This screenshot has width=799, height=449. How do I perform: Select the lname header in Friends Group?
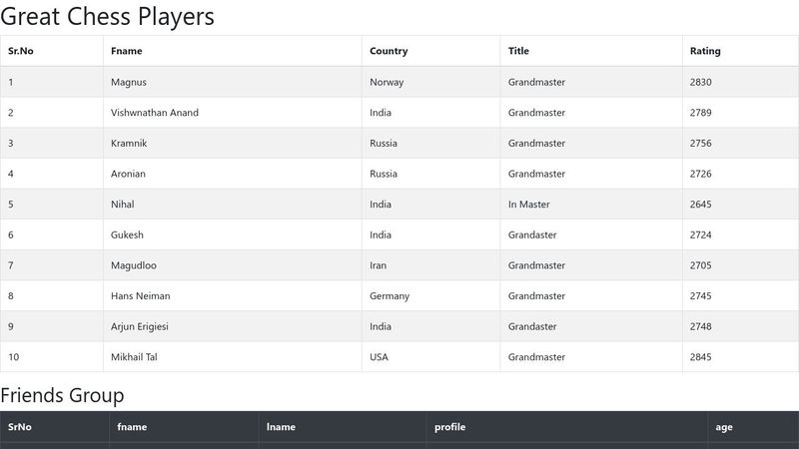pyautogui.click(x=281, y=427)
